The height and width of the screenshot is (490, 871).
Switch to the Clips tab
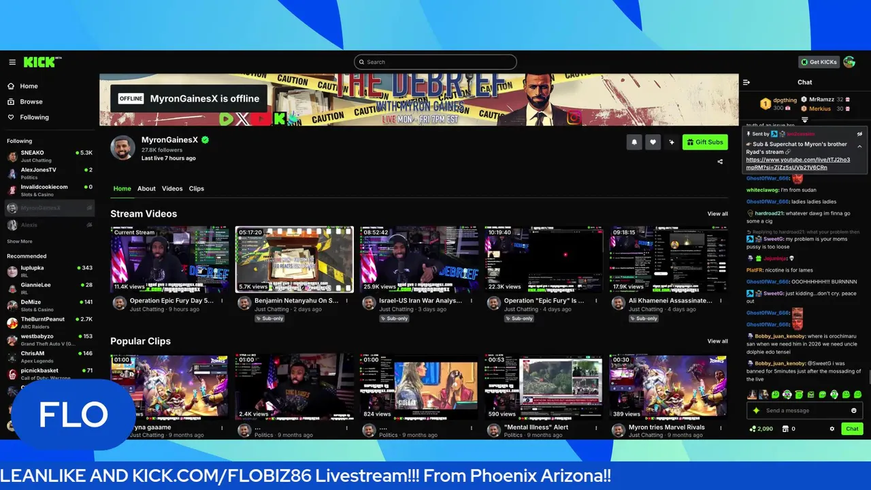197,189
